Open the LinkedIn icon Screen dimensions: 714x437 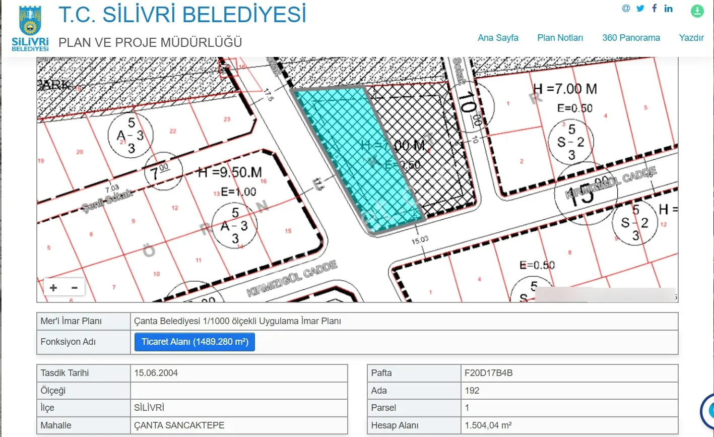tap(669, 8)
